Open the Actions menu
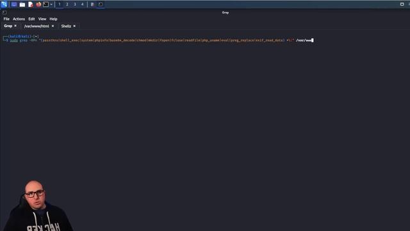Screen dimensions: 410x231 [x=19, y=19]
